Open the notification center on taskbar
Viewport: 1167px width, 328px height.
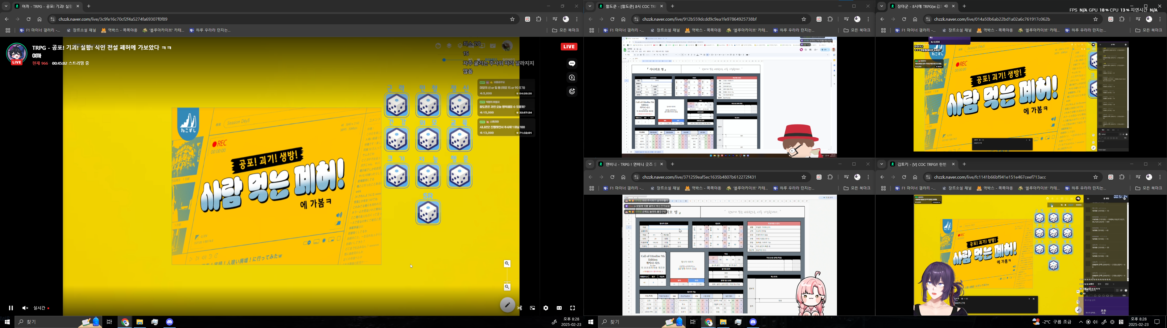1157,322
